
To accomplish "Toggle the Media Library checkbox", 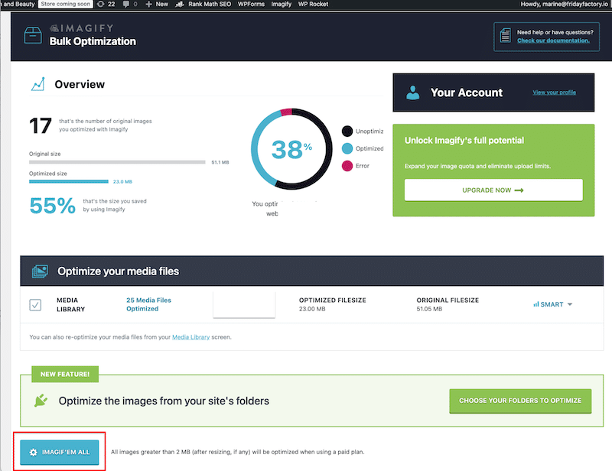I will coord(35,305).
